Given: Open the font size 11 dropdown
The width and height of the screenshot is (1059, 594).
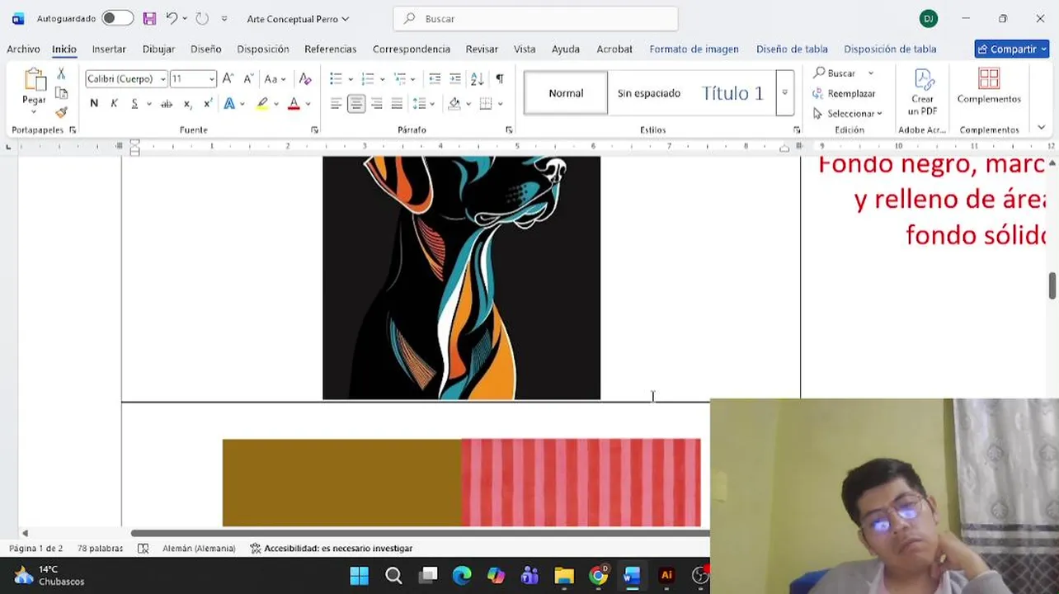Looking at the screenshot, I should tap(212, 79).
